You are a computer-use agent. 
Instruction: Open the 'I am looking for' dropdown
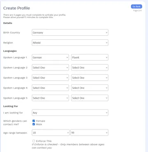point(70,113)
